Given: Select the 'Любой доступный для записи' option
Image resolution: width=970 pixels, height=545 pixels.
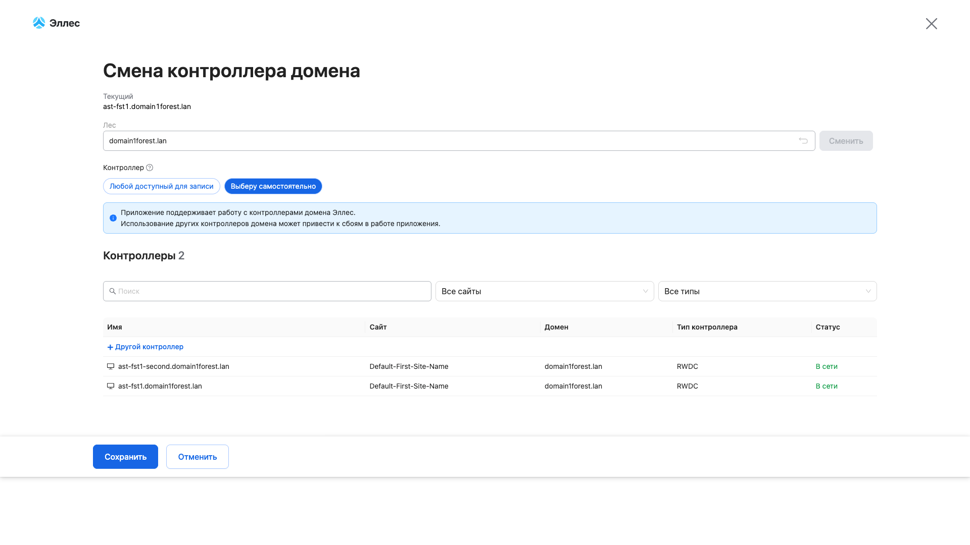Looking at the screenshot, I should [x=161, y=186].
